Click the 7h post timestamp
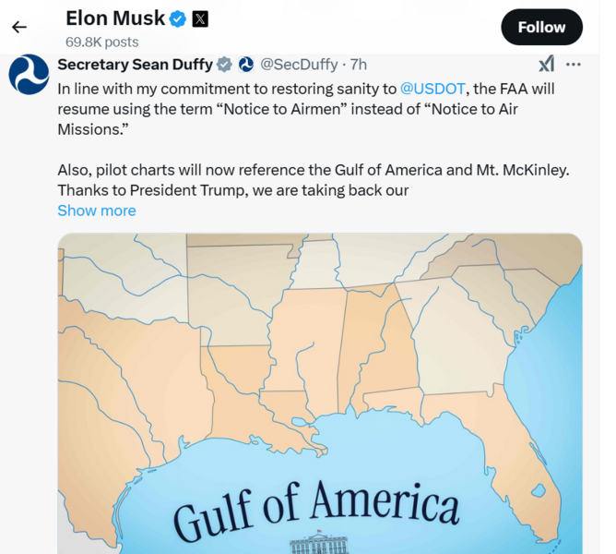The height and width of the screenshot is (554, 616). (x=358, y=65)
